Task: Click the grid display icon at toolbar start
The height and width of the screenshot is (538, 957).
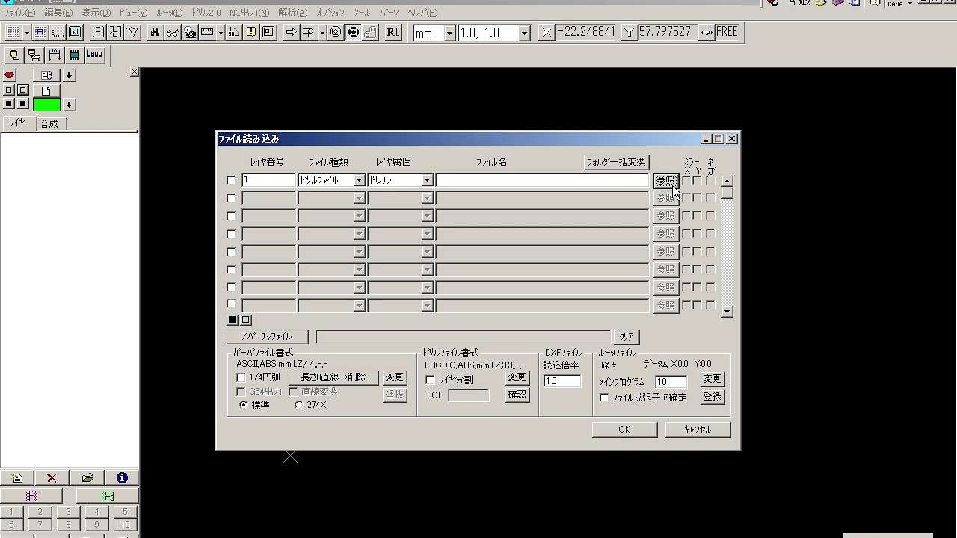Action: pos(13,33)
